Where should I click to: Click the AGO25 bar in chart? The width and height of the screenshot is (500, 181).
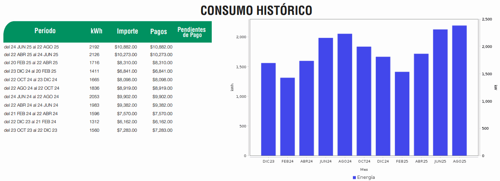coord(460,90)
